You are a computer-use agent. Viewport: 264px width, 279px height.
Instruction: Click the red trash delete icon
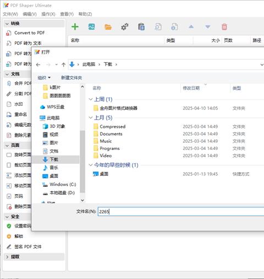[224, 27]
